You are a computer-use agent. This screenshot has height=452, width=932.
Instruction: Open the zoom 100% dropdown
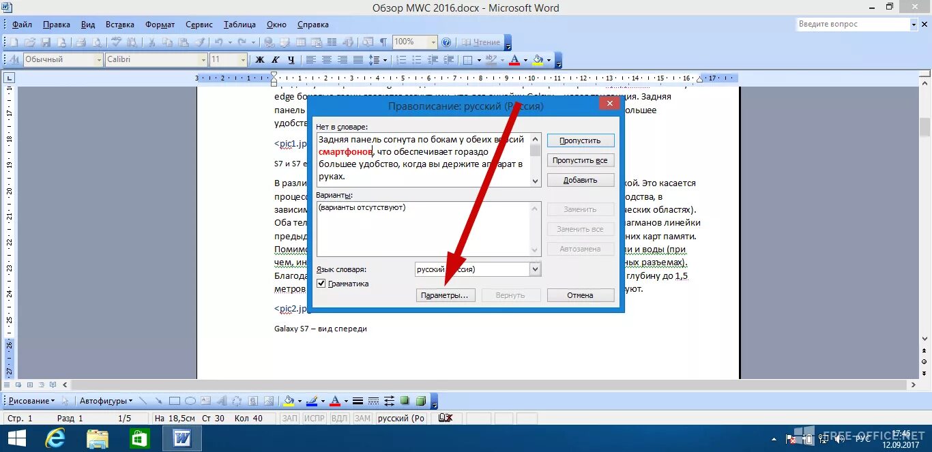[433, 42]
